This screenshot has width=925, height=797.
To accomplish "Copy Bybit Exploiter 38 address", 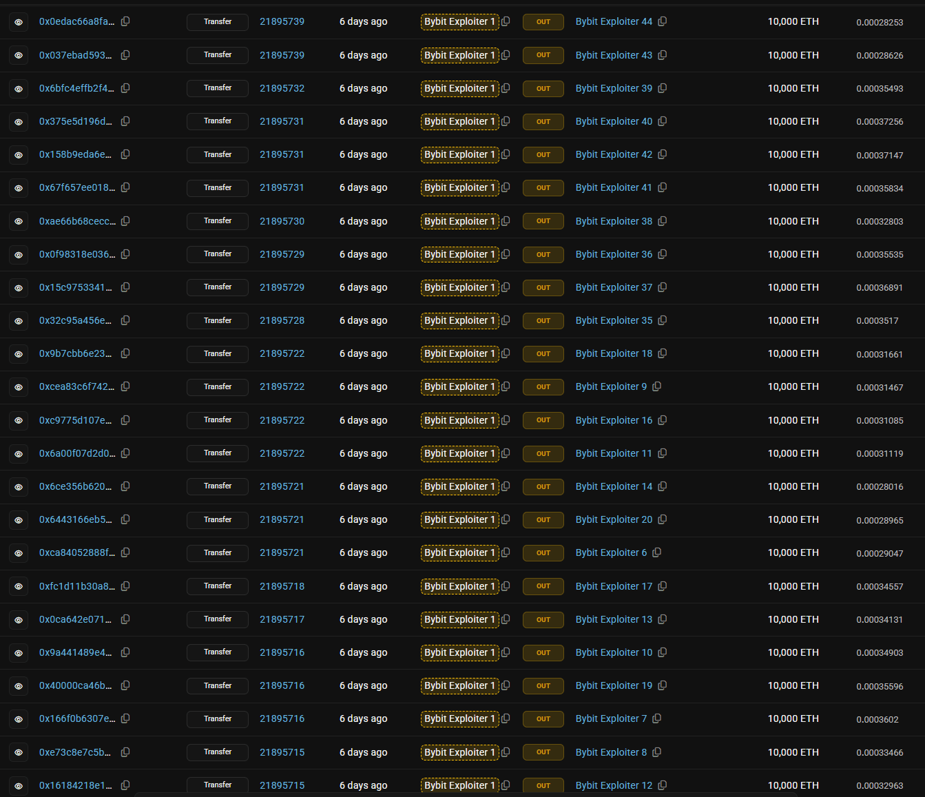I will 663,221.
